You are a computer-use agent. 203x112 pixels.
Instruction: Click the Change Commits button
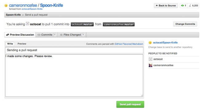185,24
